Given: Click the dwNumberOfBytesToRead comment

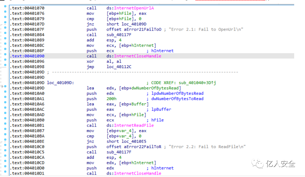Looking at the screenshot, I should (x=177, y=99).
